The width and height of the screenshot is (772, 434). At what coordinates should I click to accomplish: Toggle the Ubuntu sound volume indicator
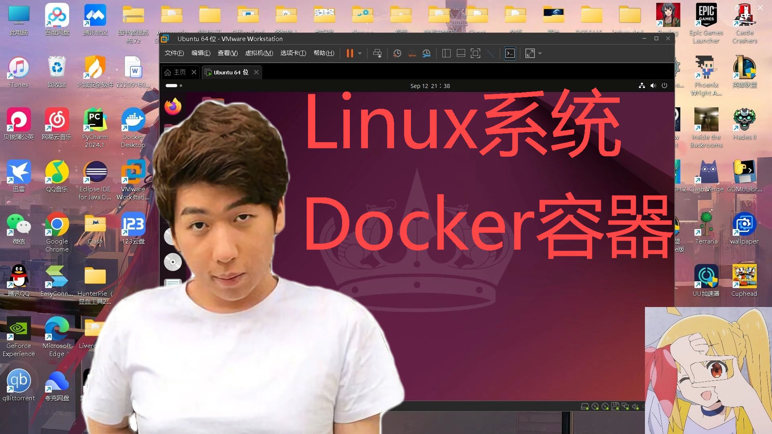coord(653,86)
